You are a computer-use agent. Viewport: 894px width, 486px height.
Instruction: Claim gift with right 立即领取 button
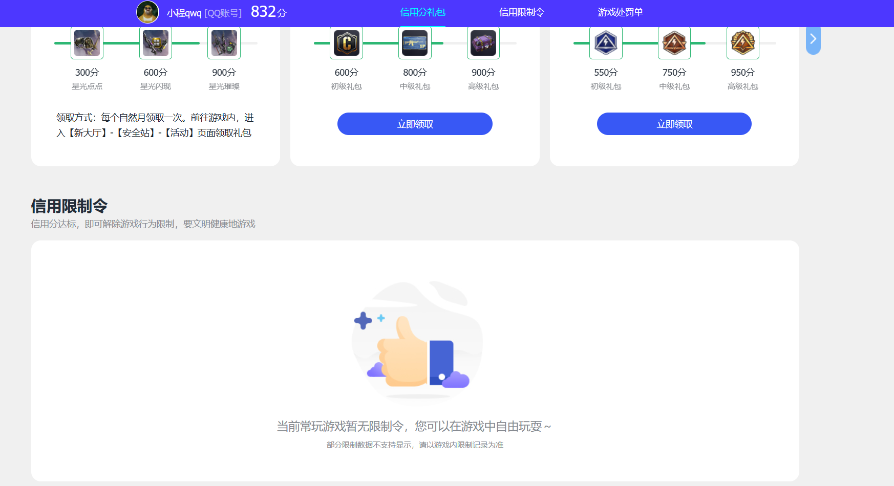(674, 124)
